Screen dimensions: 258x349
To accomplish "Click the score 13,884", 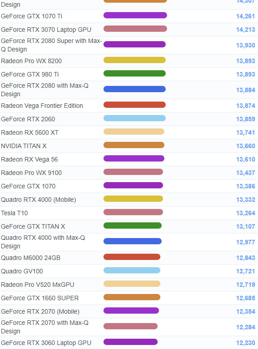I will pyautogui.click(x=245, y=90).
